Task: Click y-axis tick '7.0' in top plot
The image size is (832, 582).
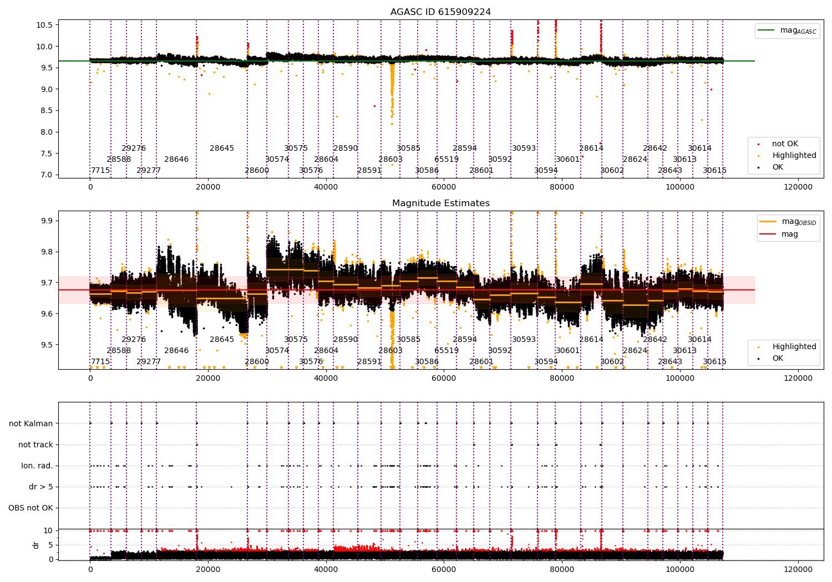Action: (x=47, y=175)
